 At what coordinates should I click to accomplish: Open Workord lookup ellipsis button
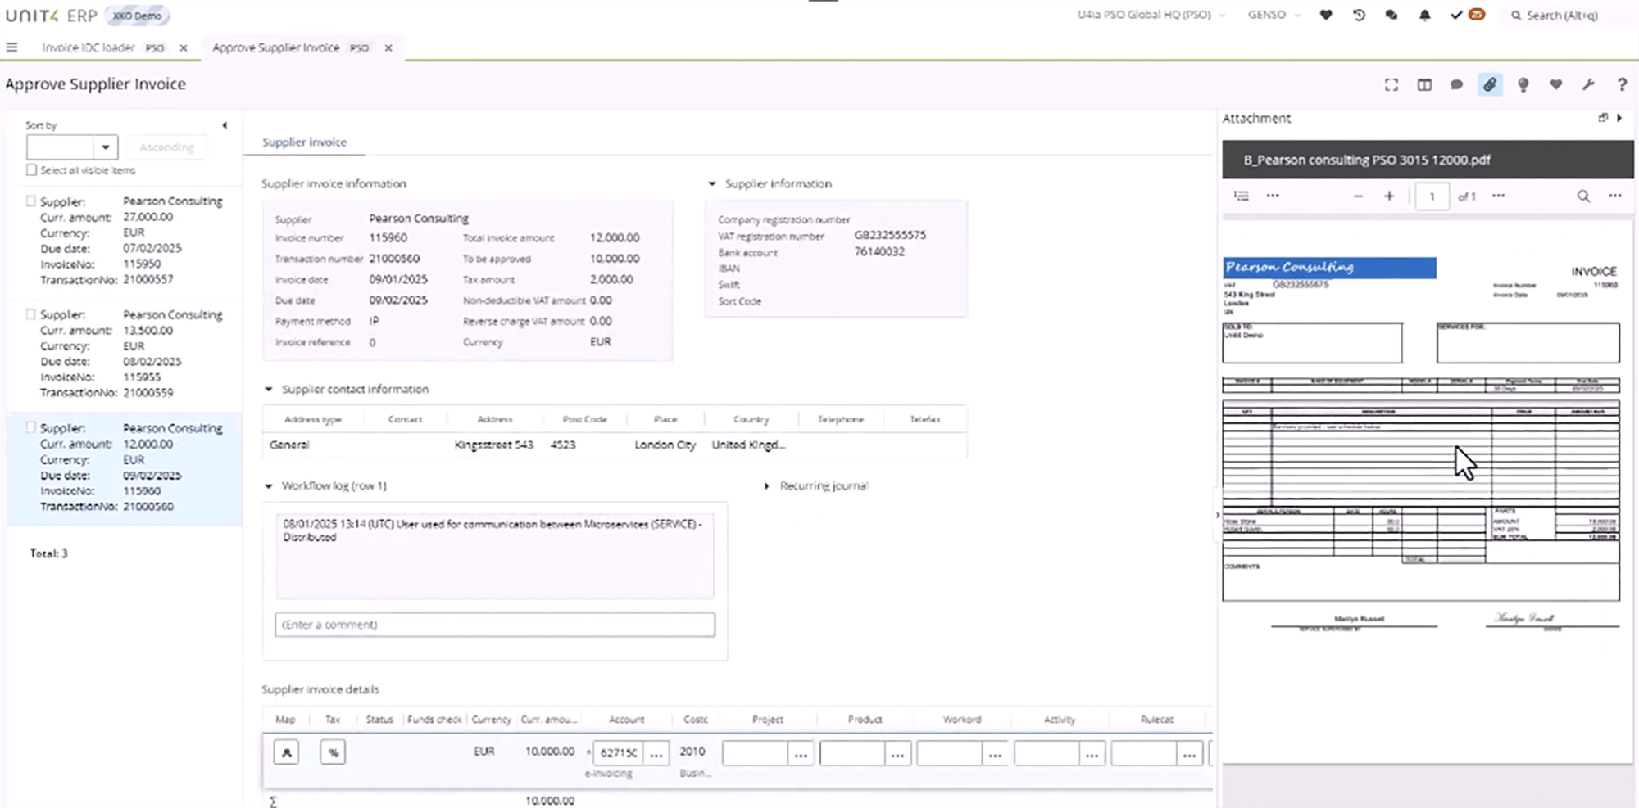[x=995, y=753]
